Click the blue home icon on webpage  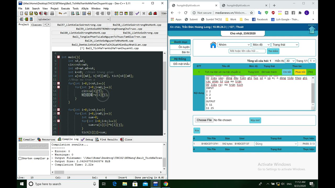pos(213,45)
